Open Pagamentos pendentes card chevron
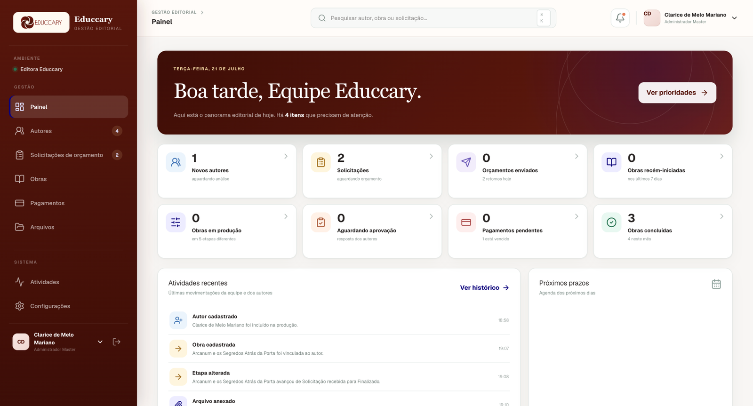The height and width of the screenshot is (406, 753). point(577,216)
